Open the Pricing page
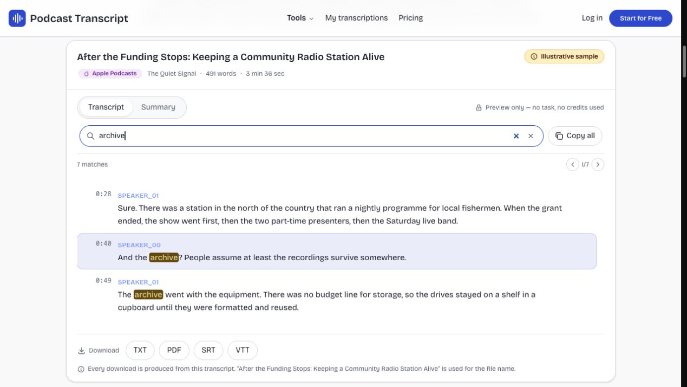This screenshot has width=687, height=387. tap(410, 18)
